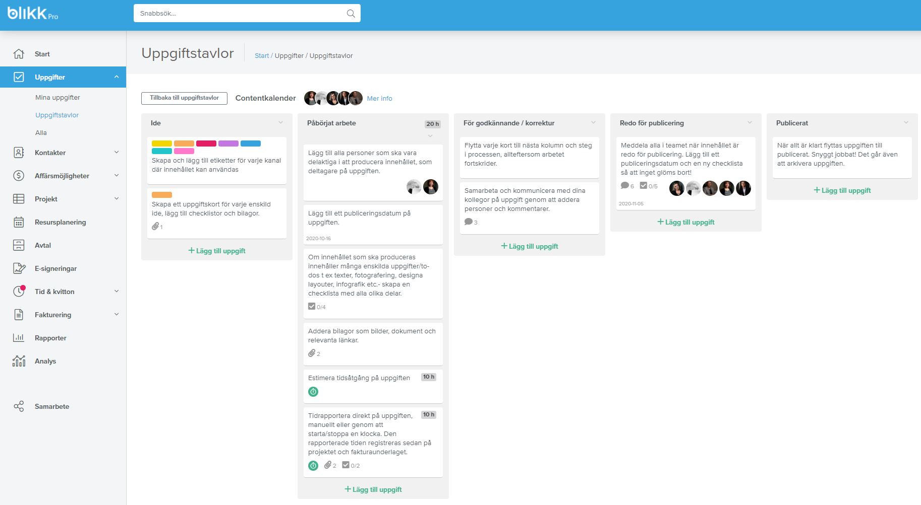Click Tillbaka till uppgiftstavlor button
The image size is (921, 505).
pyautogui.click(x=184, y=98)
